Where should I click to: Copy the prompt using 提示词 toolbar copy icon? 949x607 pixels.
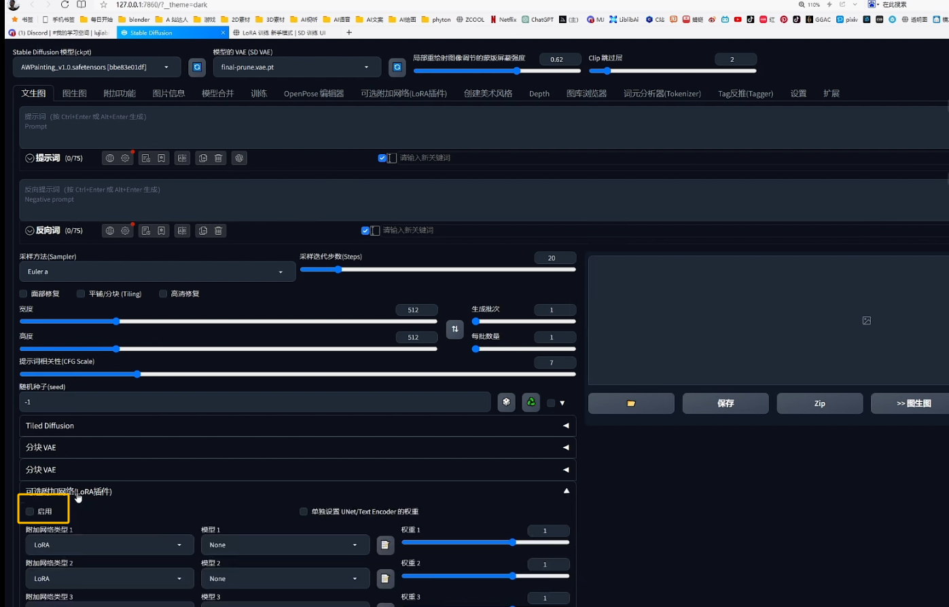pos(203,158)
